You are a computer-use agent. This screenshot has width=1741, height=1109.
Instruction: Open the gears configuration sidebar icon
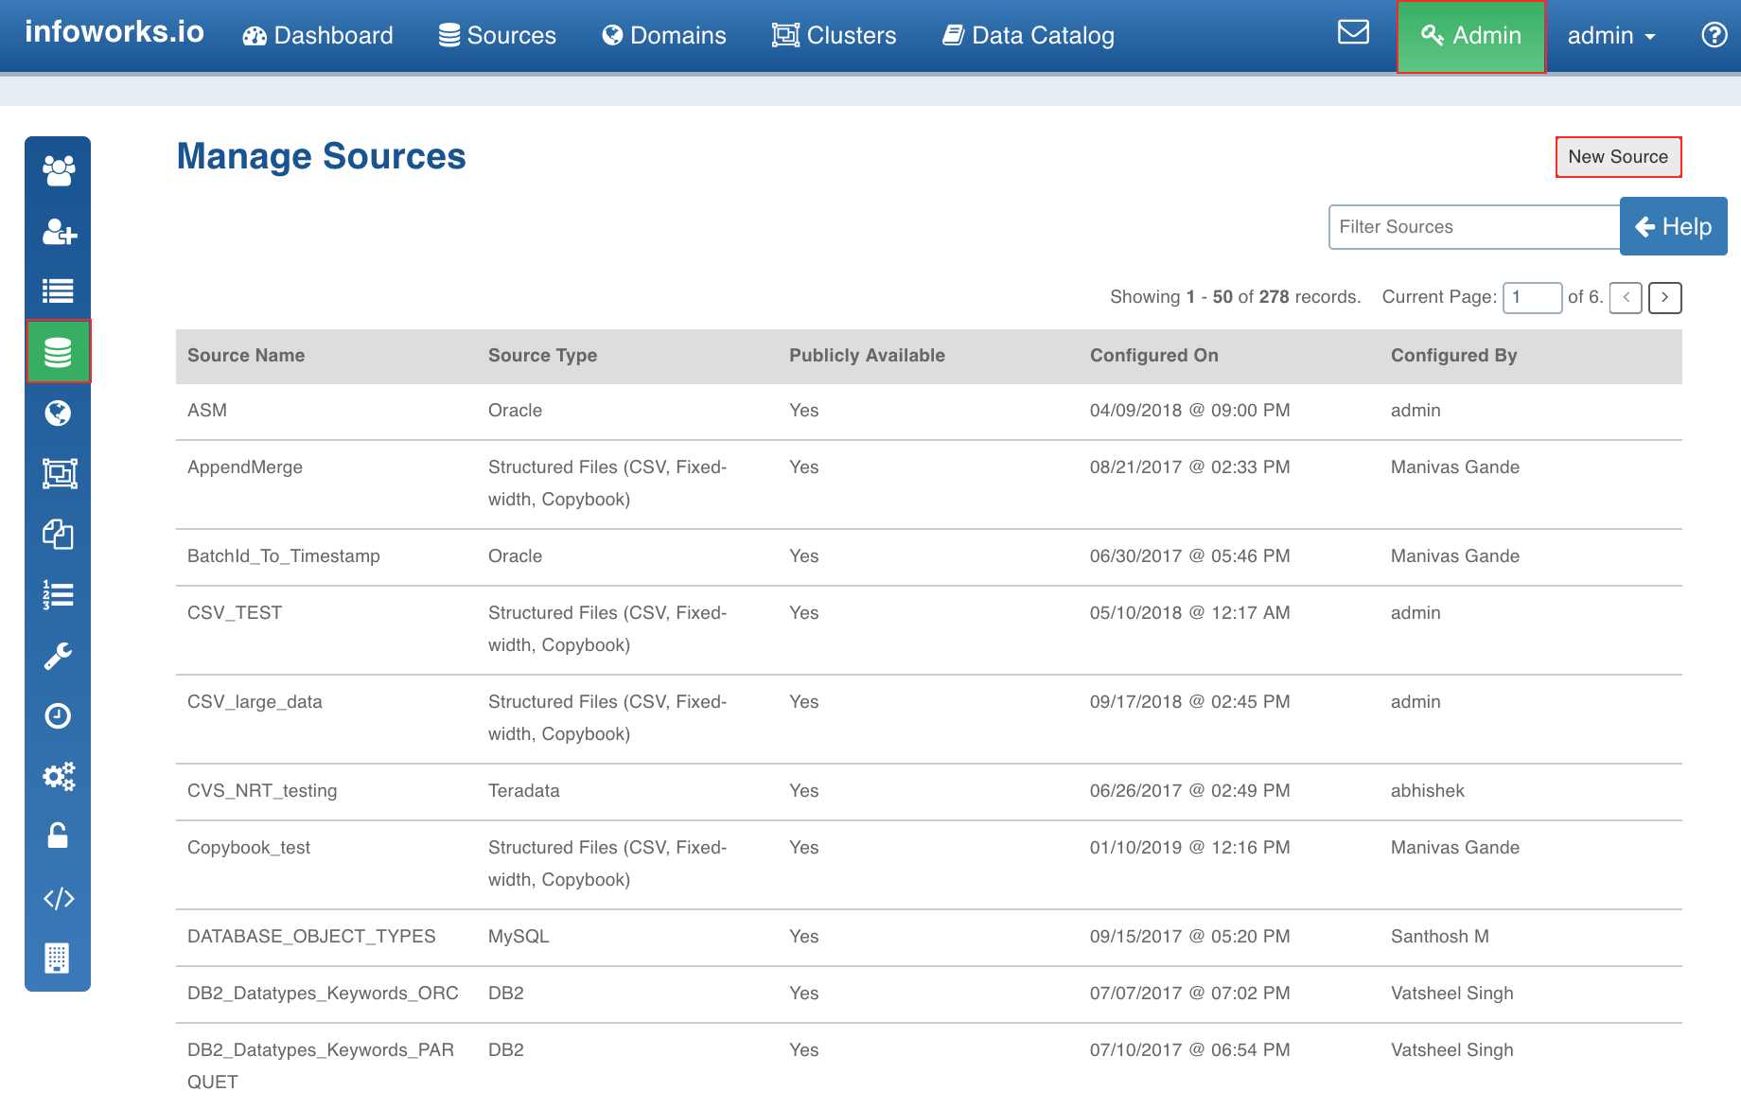[59, 777]
